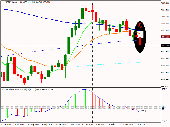The width and height of the screenshot is (170, 127).
Task: Open the chart menu triangle beside USDJPY
Action: coord(2,2)
